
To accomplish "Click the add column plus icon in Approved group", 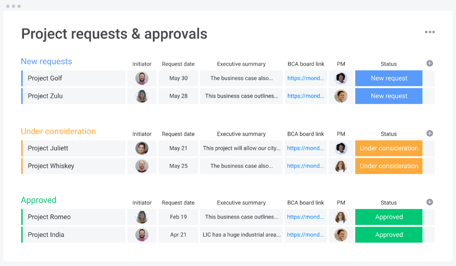I will [429, 202].
